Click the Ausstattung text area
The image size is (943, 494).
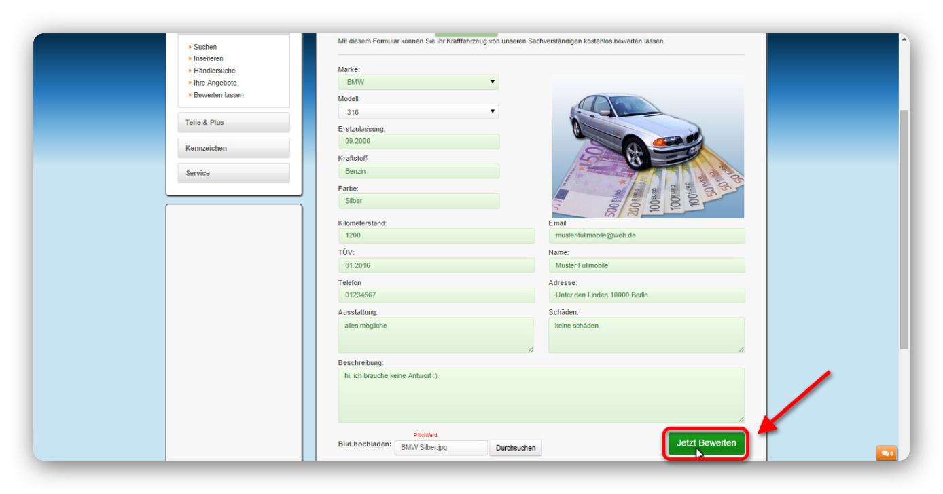pos(436,335)
